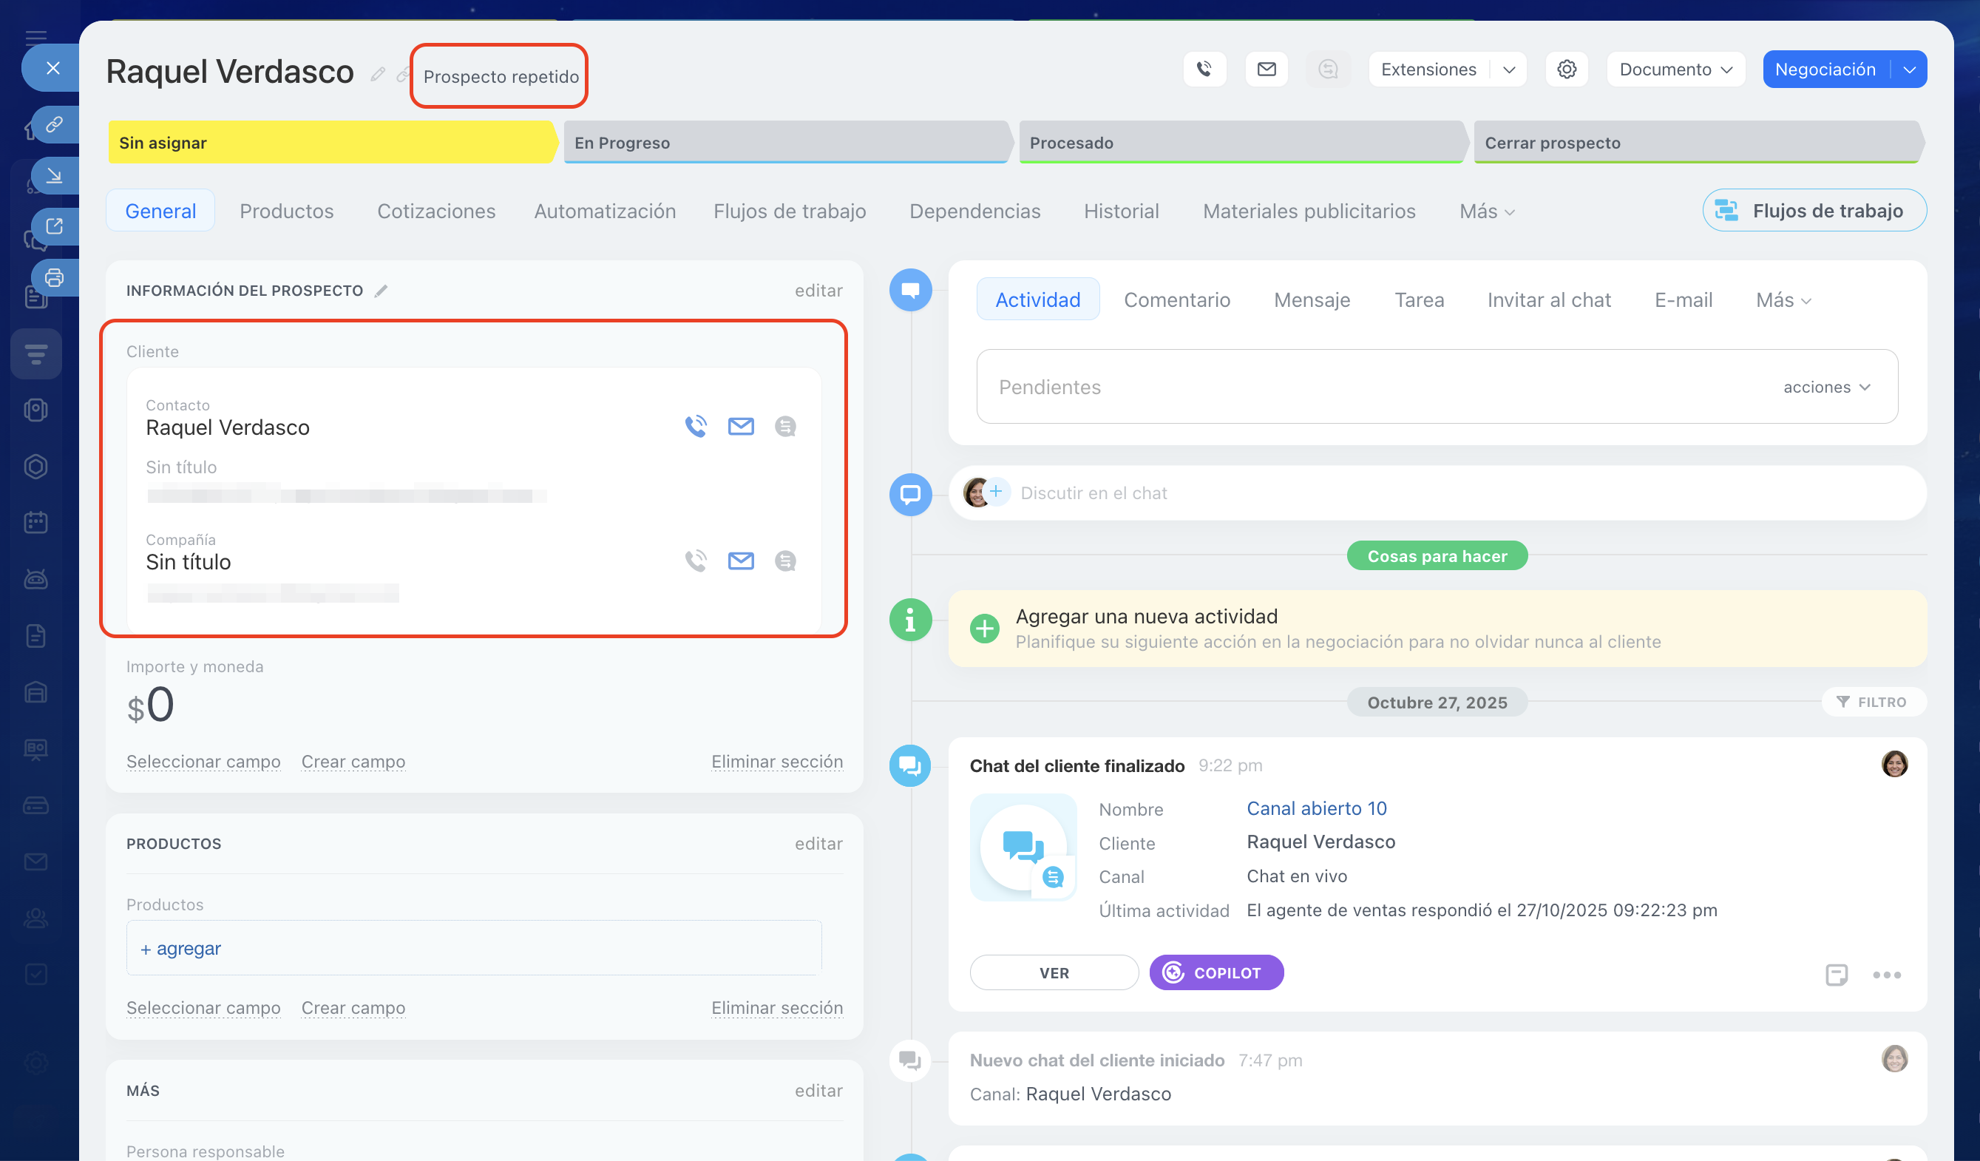Click the purple COPILOT button
Screen dimensions: 1980x1161
pyautogui.click(x=1216, y=972)
